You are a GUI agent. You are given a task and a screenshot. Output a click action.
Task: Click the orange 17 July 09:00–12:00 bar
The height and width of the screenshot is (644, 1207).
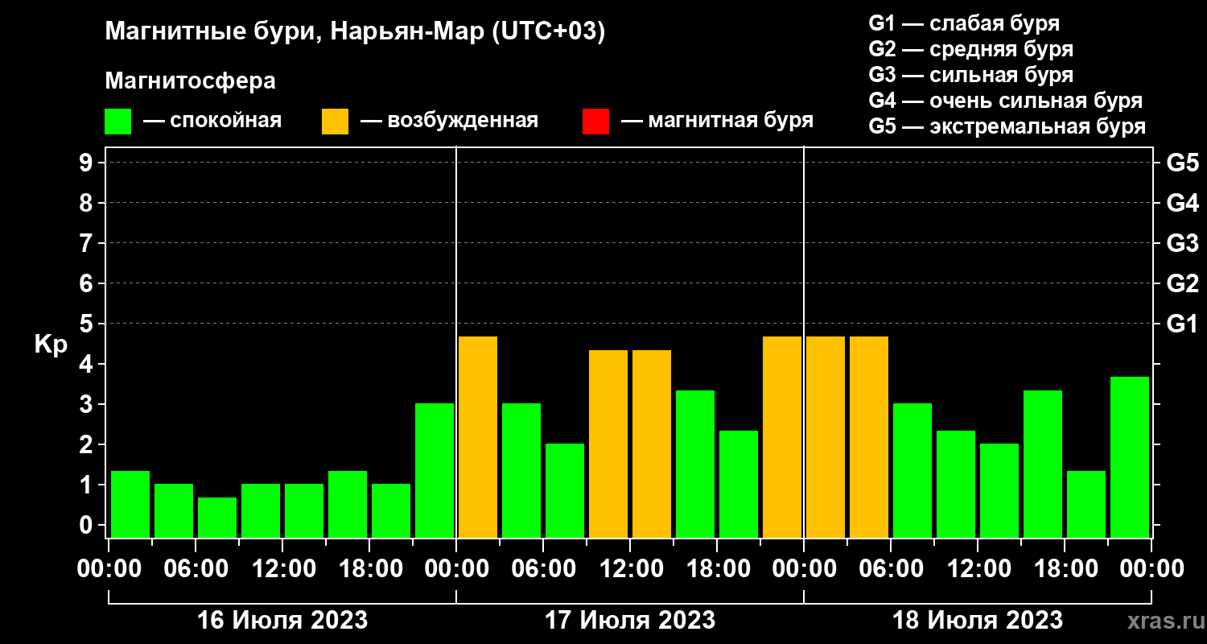click(608, 444)
